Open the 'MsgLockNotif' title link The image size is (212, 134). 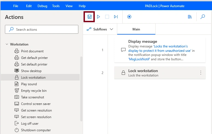[x=139, y=59]
